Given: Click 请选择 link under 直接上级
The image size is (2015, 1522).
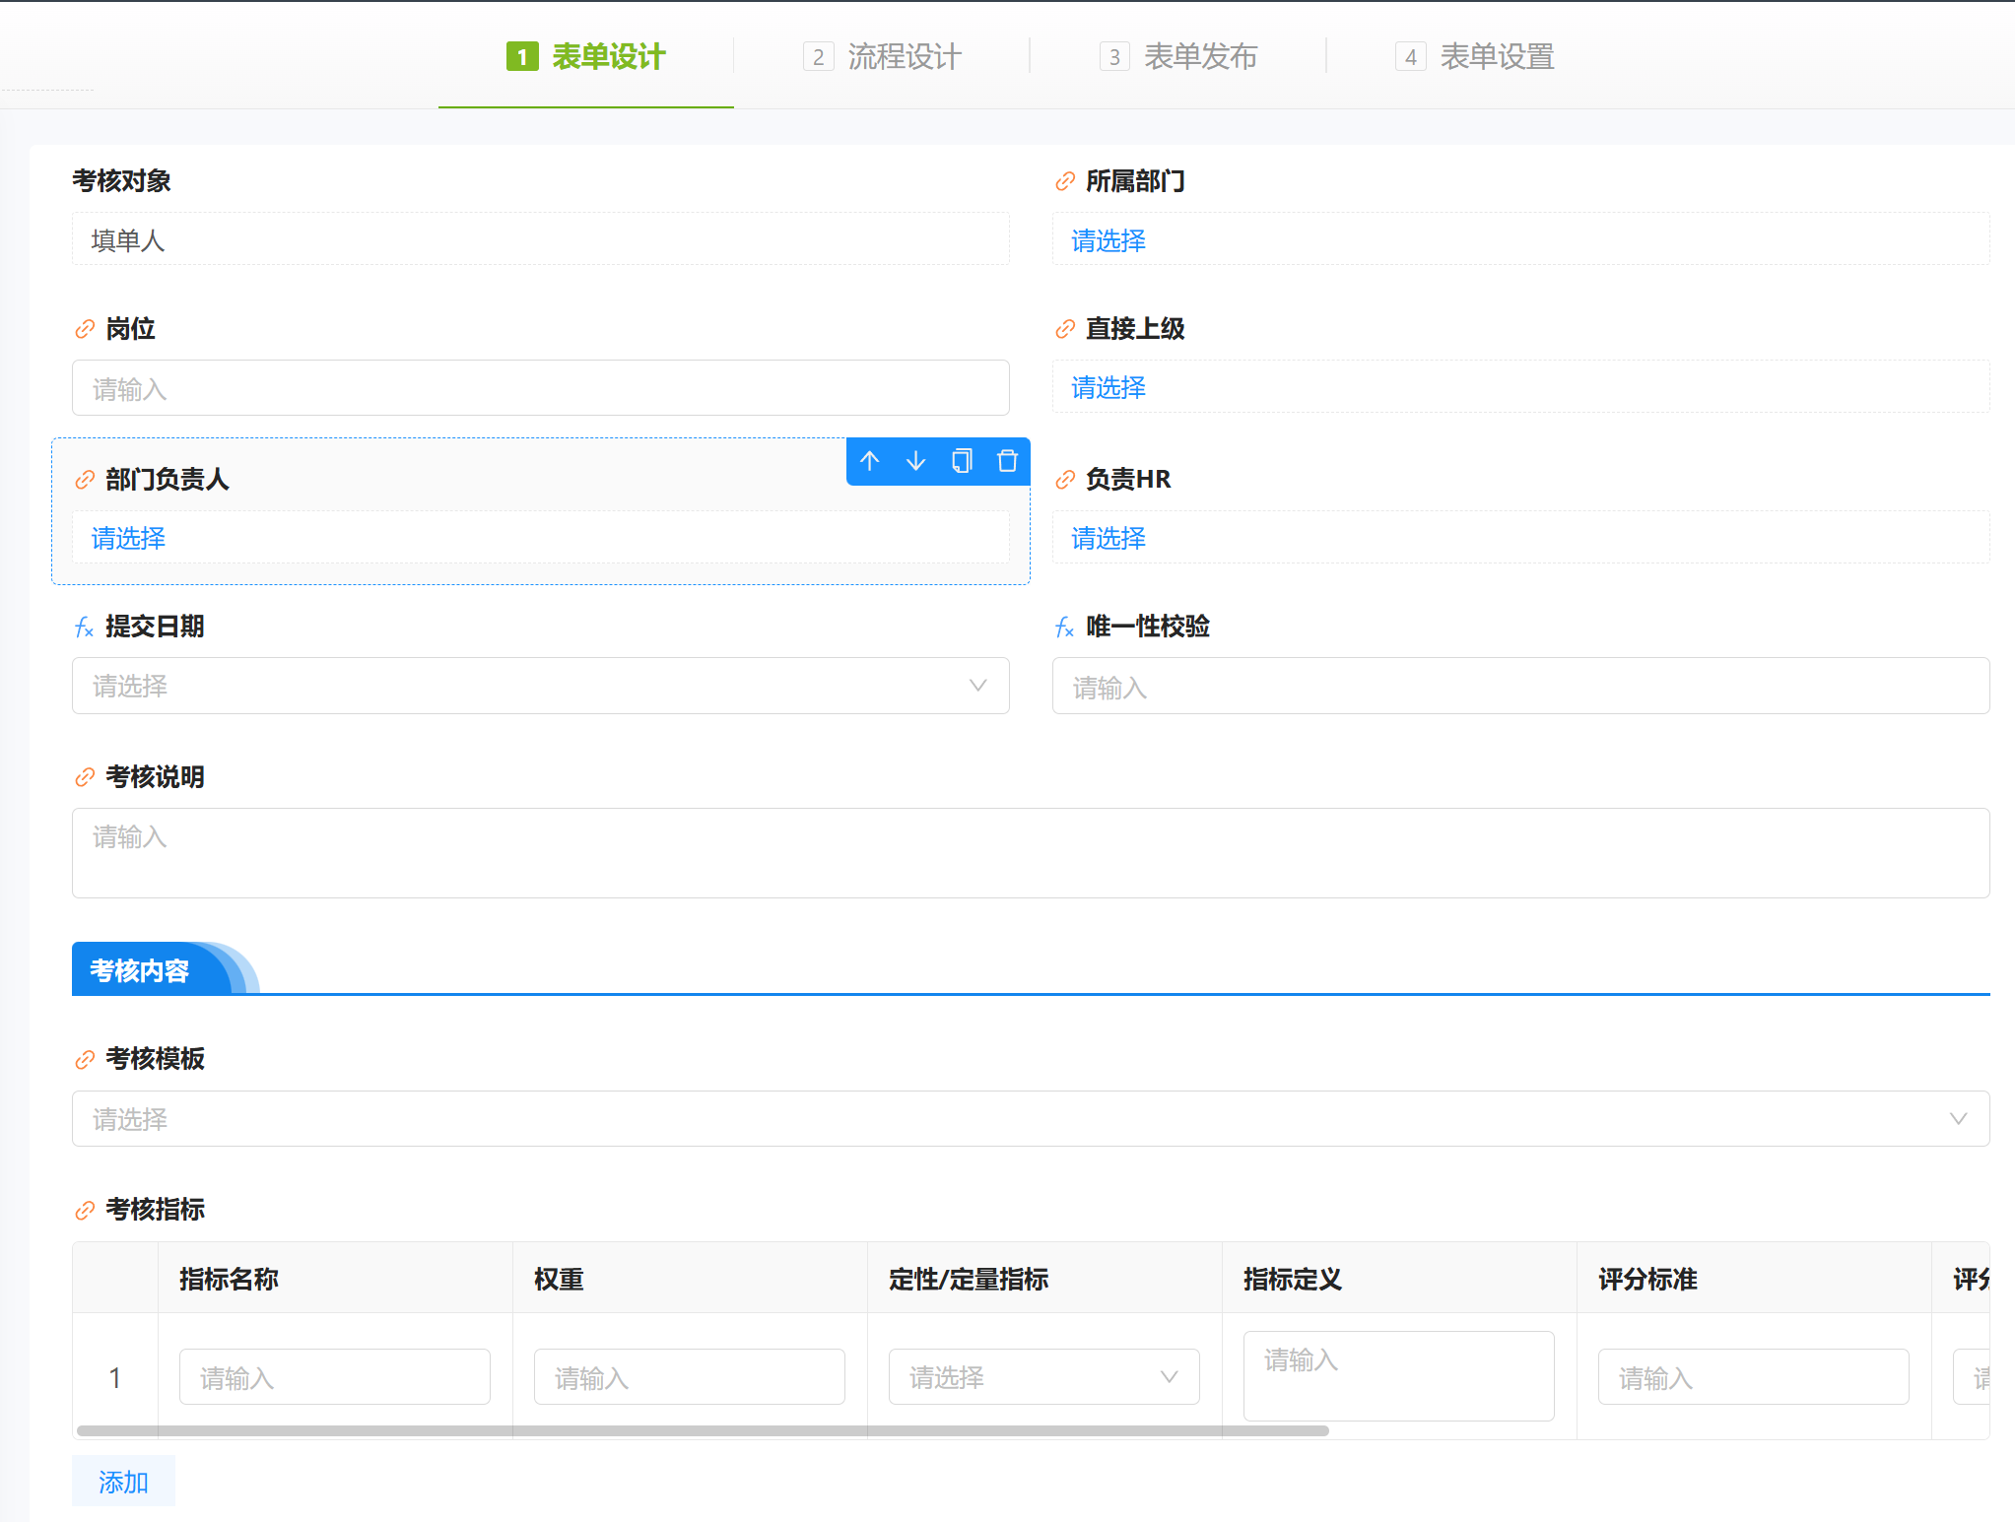Looking at the screenshot, I should click(1108, 388).
